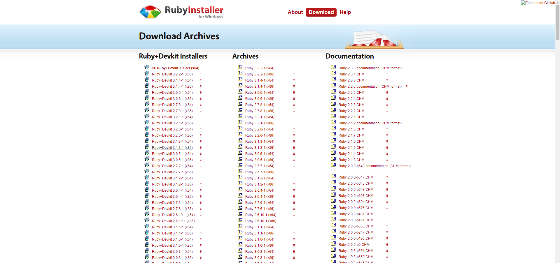This screenshot has width=560, height=263.
Task: Go to the Download tab
Action: pyautogui.click(x=321, y=12)
